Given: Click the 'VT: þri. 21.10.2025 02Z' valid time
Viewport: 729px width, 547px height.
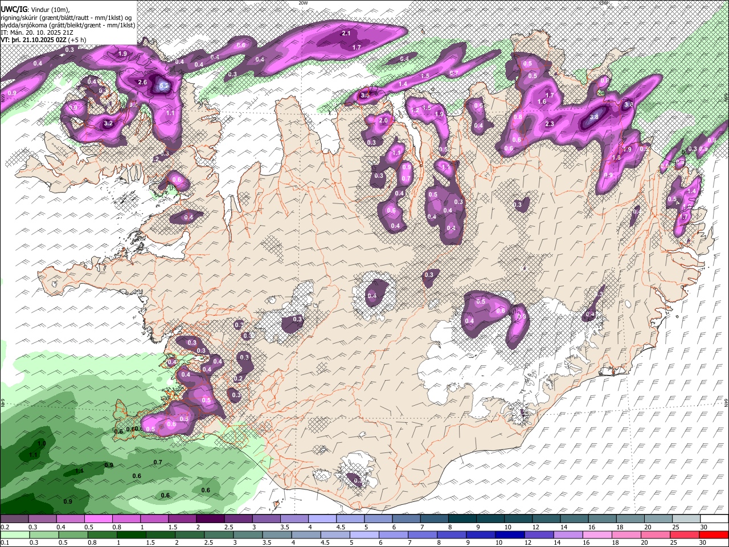Looking at the screenshot, I should click(x=35, y=40).
